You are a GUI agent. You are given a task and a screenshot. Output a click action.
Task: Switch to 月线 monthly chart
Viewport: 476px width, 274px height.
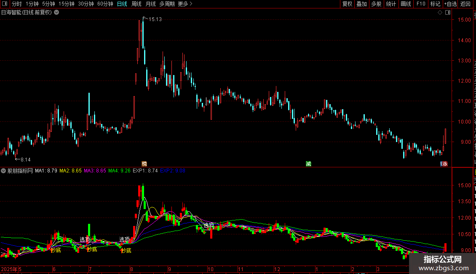pos(150,4)
